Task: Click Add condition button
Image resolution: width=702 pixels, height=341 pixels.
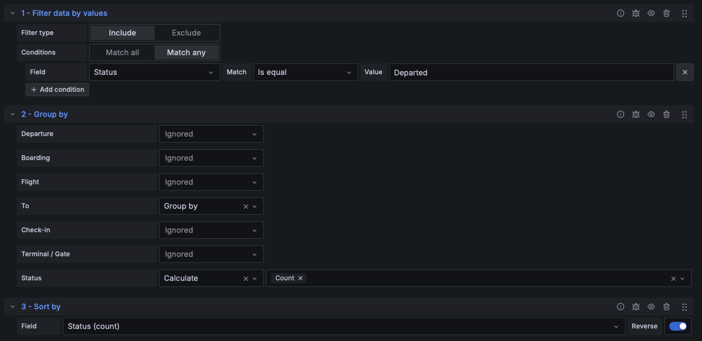Action: tap(57, 90)
